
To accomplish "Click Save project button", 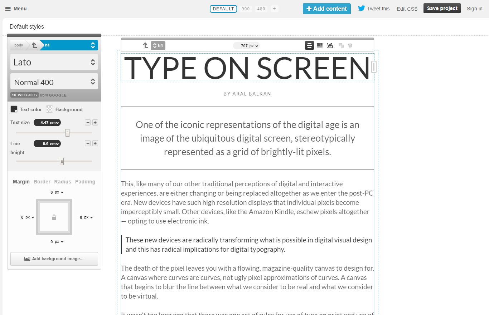I will [442, 8].
